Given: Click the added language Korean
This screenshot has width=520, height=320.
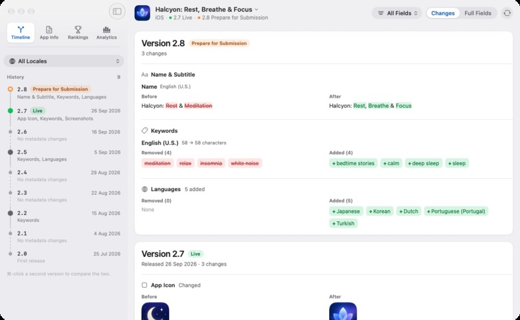Looking at the screenshot, I should point(379,211).
